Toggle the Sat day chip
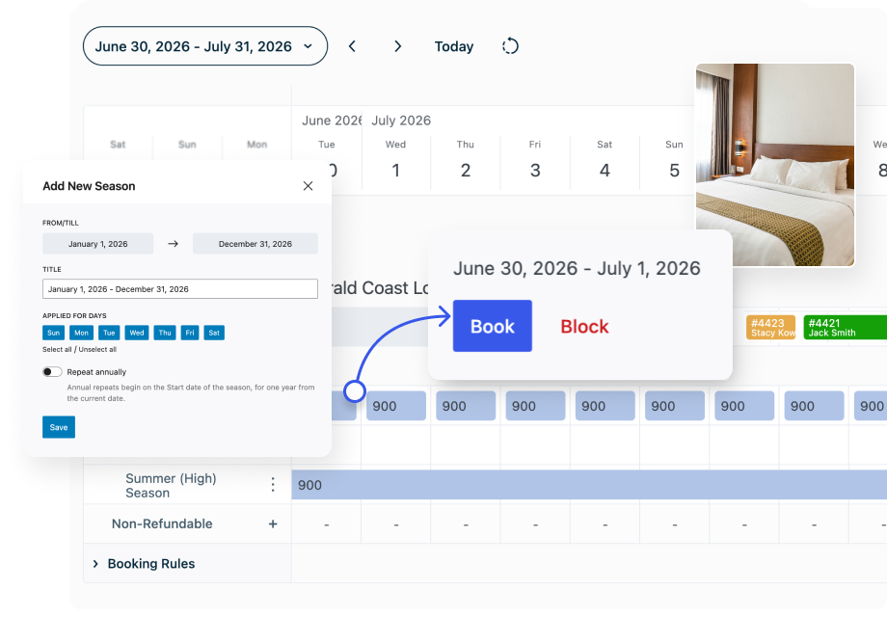The image size is (887, 617). click(x=214, y=333)
